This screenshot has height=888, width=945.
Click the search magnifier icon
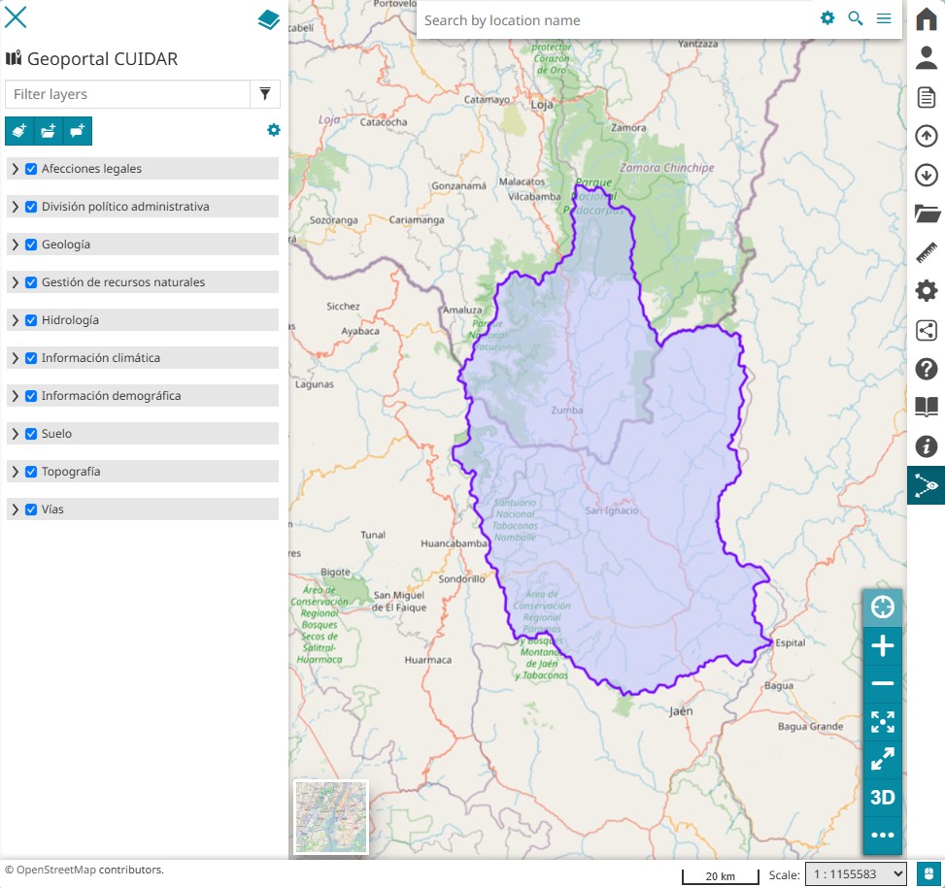tap(856, 18)
